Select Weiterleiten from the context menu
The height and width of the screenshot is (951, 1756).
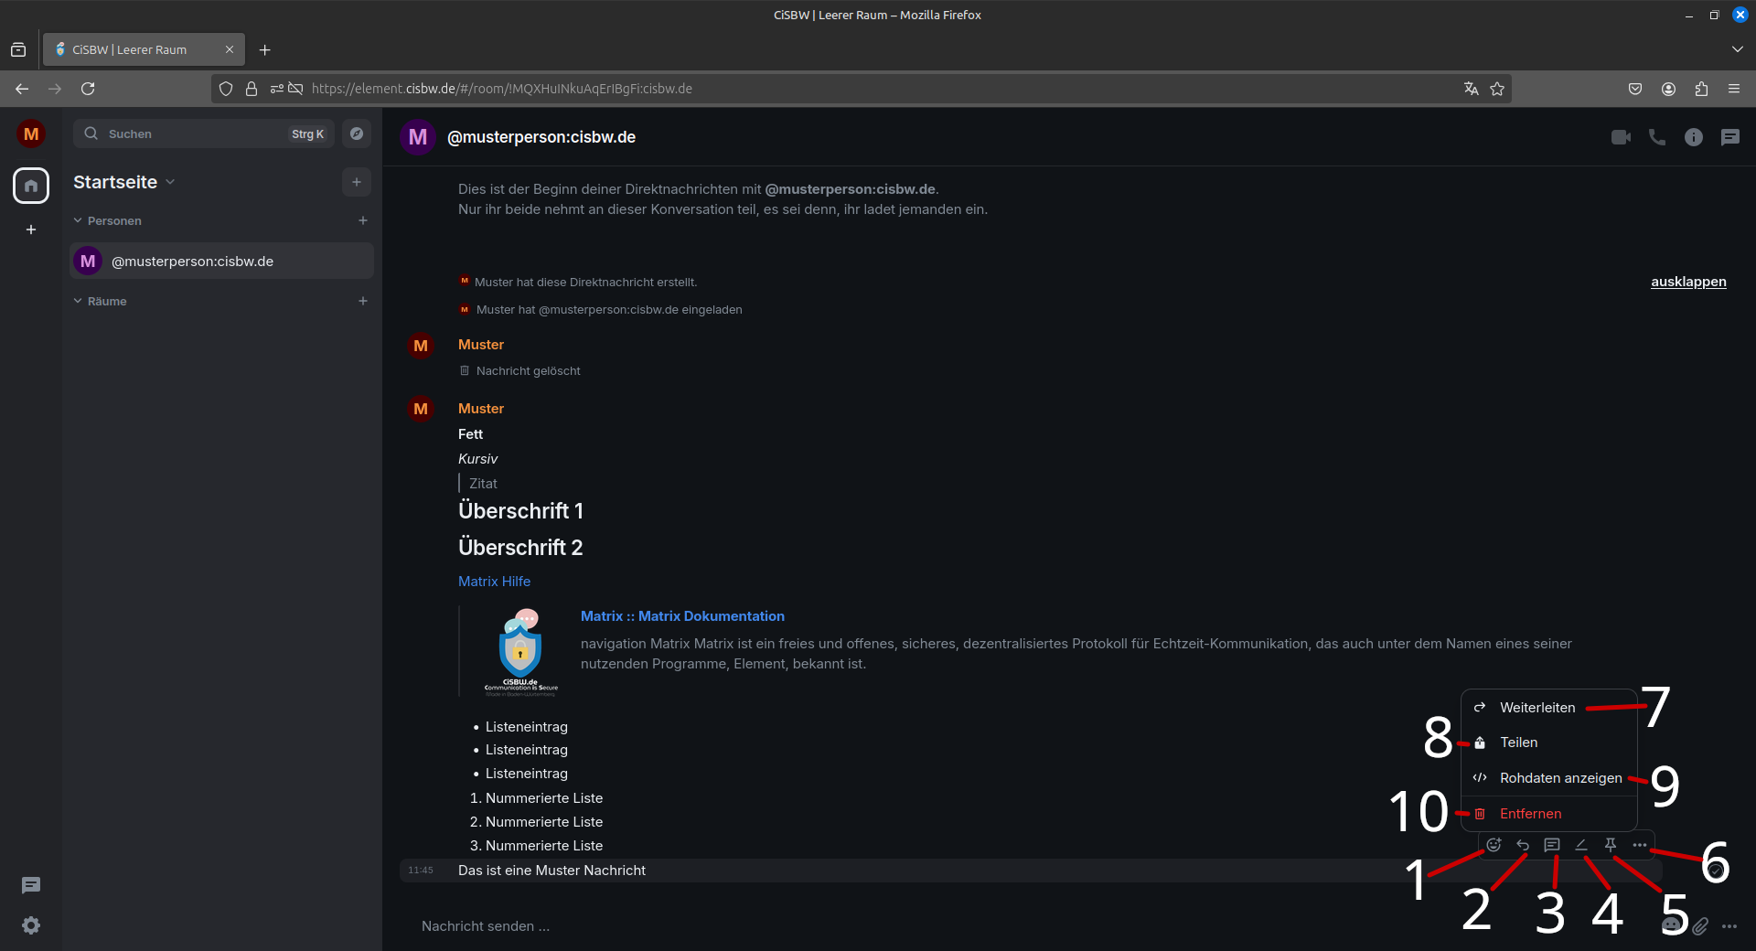1537,708
